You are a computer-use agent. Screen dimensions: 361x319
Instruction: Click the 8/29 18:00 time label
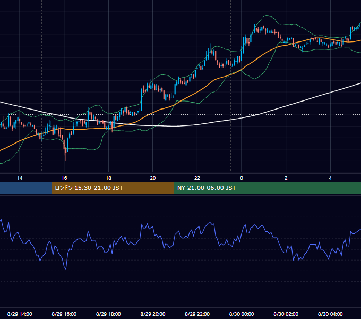[108, 314]
